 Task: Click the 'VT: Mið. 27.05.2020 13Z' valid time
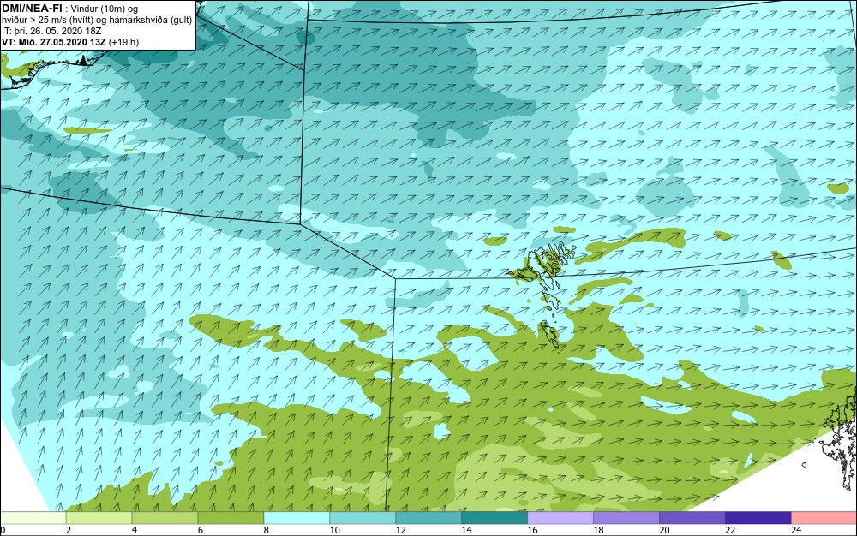(x=54, y=42)
